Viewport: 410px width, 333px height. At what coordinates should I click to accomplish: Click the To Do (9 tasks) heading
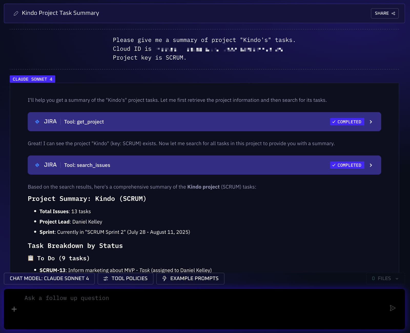[x=63, y=258]
